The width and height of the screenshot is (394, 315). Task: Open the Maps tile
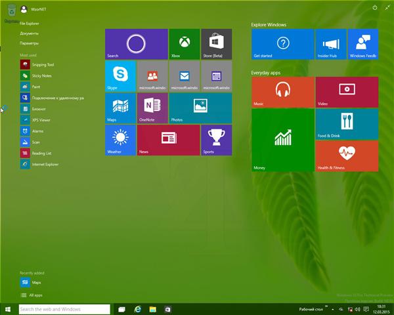120,108
